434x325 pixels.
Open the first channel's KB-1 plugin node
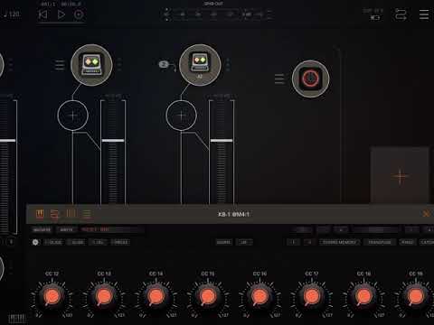(x=91, y=65)
